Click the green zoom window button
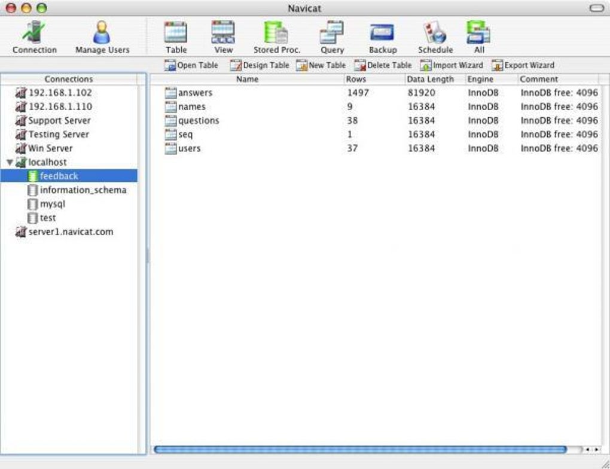 [x=42, y=8]
